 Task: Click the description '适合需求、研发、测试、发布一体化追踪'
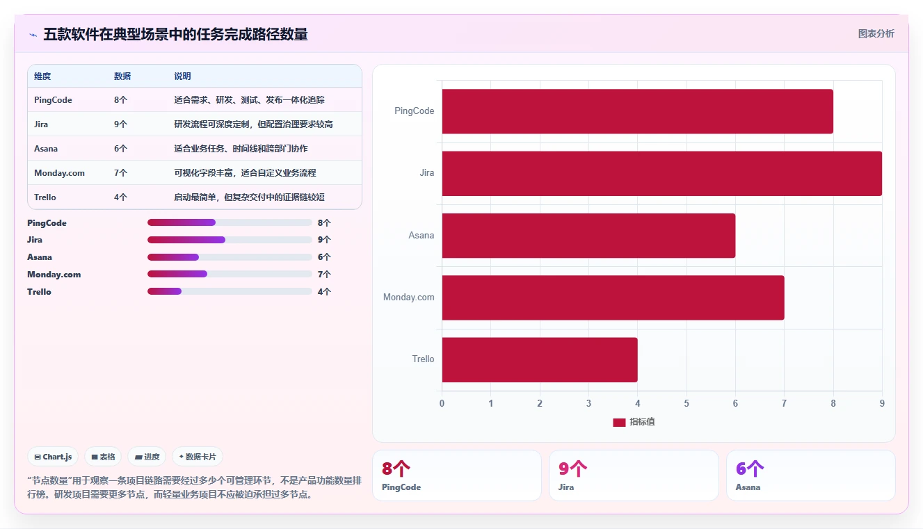249,100
